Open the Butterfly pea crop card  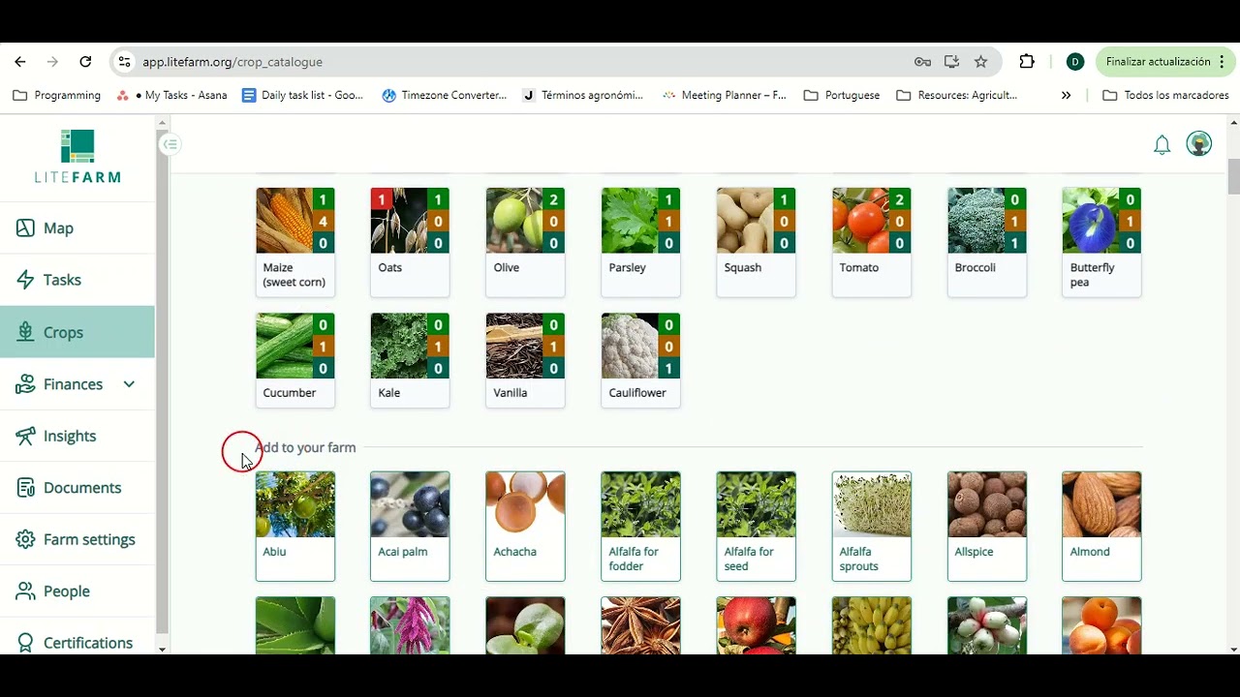(1101, 242)
